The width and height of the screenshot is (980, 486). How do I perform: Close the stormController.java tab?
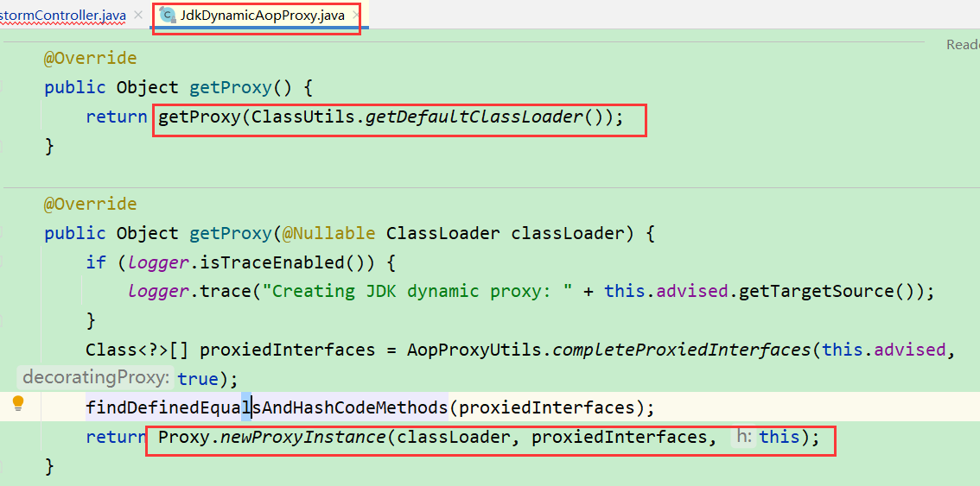138,15
